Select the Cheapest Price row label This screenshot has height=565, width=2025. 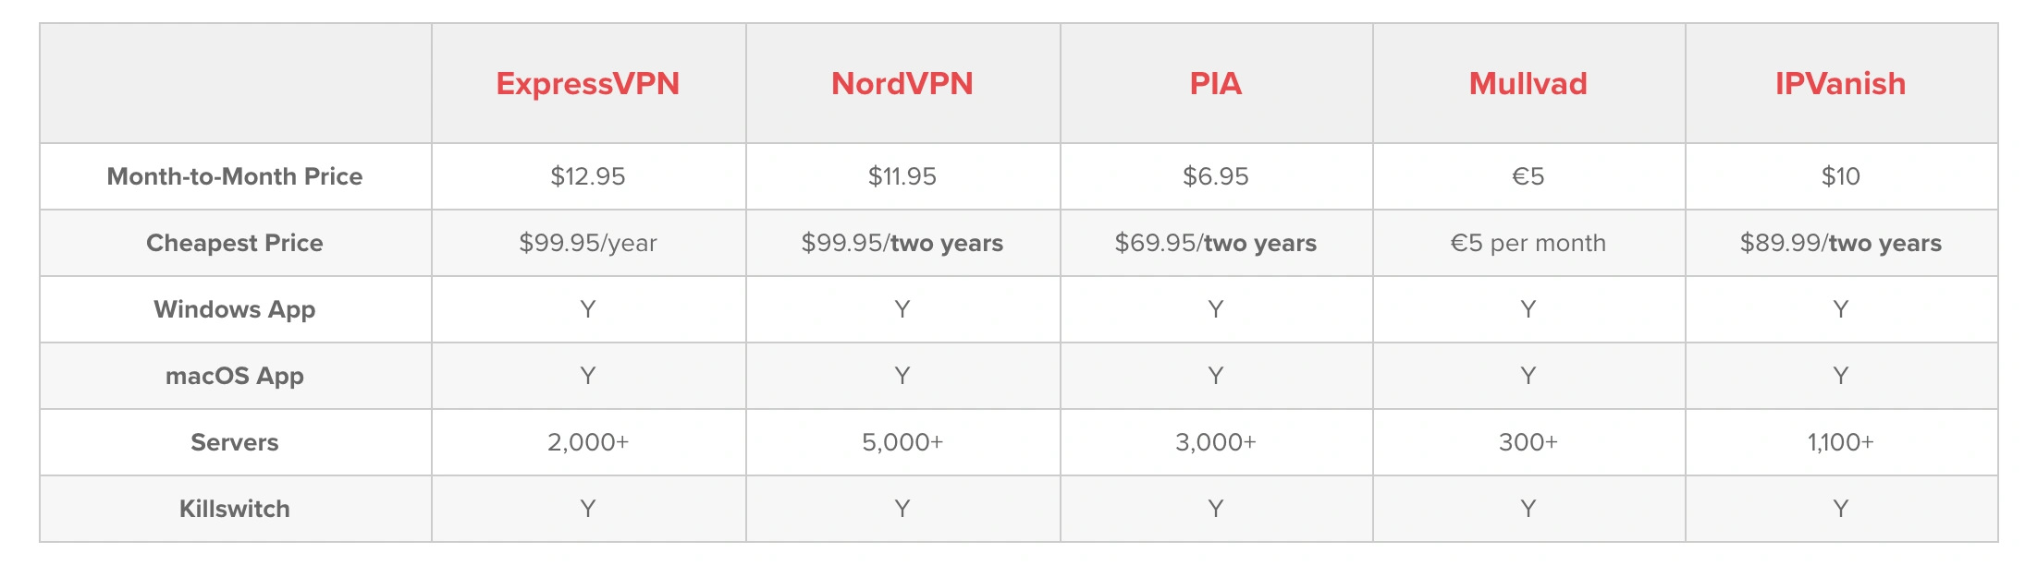pos(235,243)
